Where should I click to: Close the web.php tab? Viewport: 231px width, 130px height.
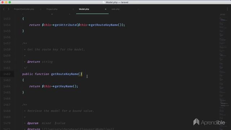[x=138, y=9]
